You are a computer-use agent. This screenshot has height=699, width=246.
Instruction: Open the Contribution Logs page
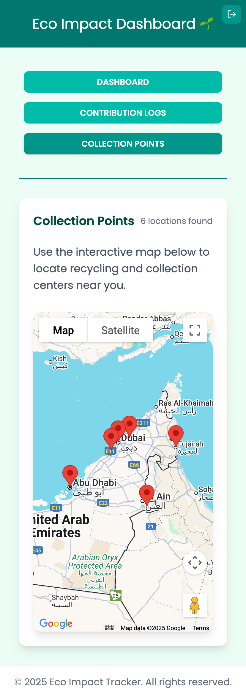tap(123, 113)
